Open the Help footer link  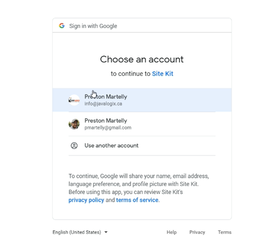pos(172,232)
